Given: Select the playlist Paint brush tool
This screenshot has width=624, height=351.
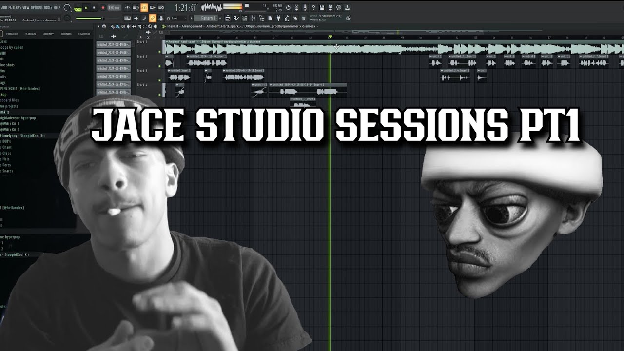Looking at the screenshot, I should click(x=117, y=26).
